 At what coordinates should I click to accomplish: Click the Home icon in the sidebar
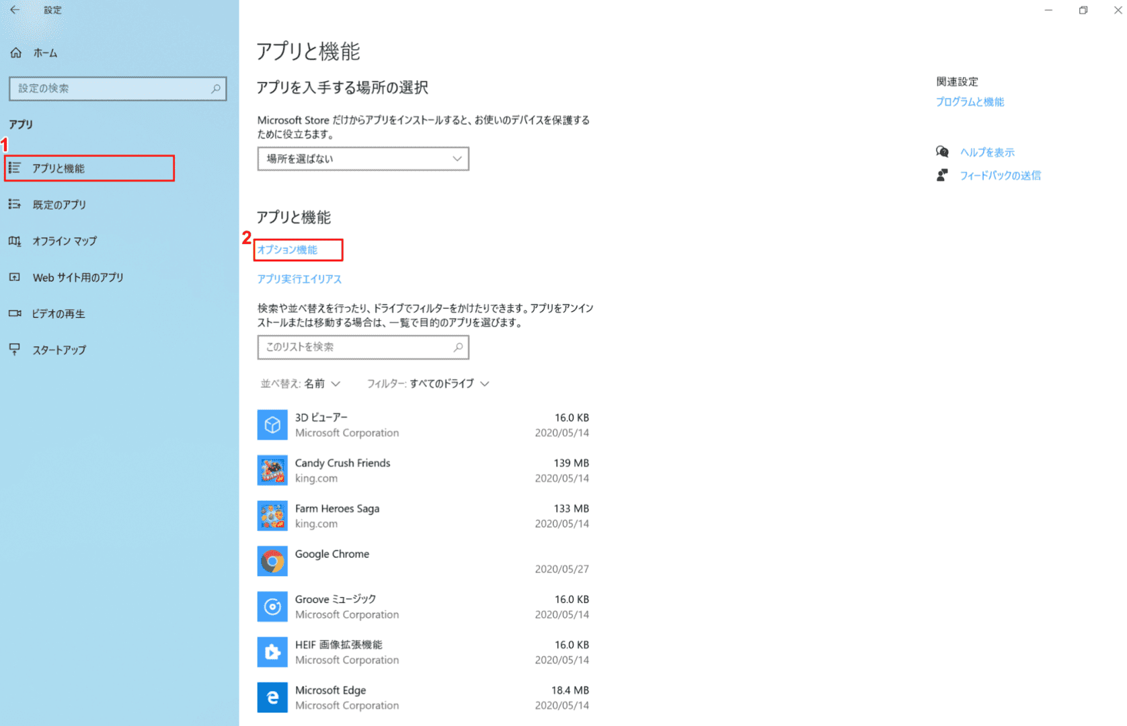pyautogui.click(x=16, y=53)
